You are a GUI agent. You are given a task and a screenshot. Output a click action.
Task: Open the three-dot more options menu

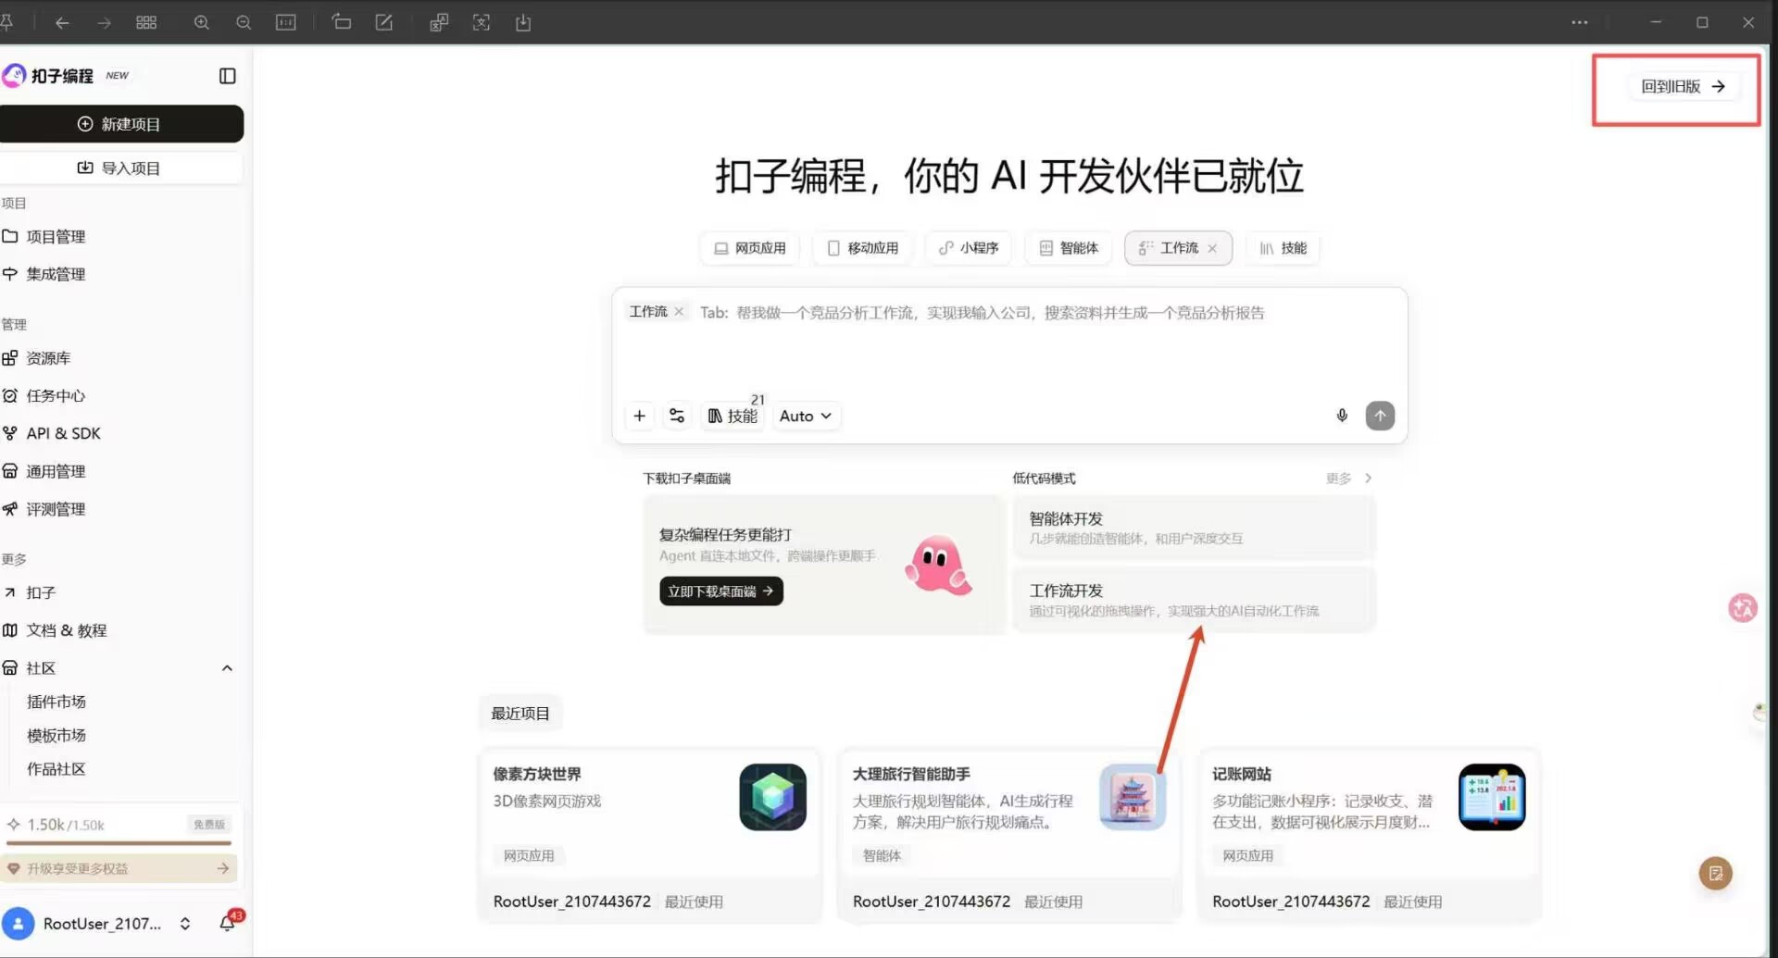click(1580, 22)
